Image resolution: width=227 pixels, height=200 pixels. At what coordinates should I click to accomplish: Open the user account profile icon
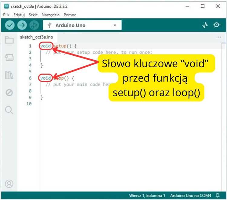pyautogui.click(x=9, y=184)
